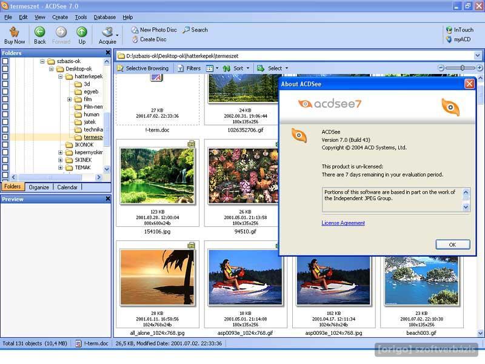Zoom out thumbnails with minus icon
Image resolution: width=485 pixels, height=364 pixels.
point(441,68)
